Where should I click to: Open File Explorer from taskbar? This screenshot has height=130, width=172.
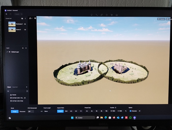(x=102, y=118)
